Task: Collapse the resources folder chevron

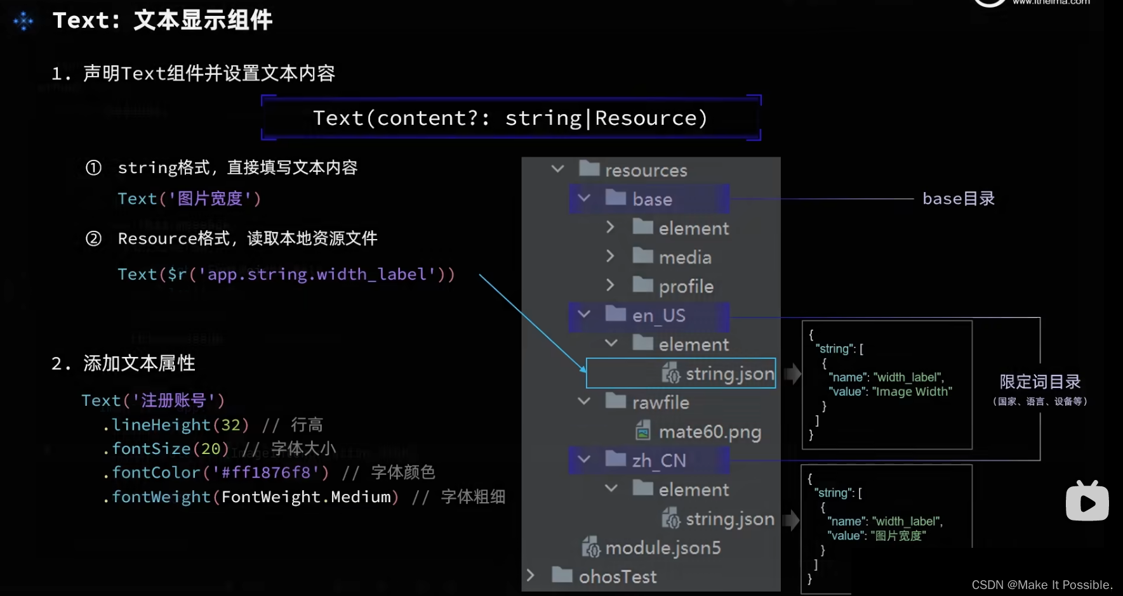Action: point(557,169)
